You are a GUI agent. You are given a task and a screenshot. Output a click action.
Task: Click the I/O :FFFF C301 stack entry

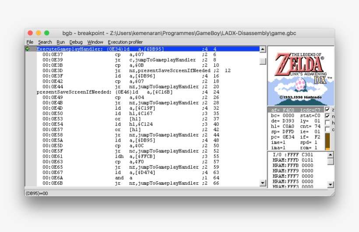293,155
